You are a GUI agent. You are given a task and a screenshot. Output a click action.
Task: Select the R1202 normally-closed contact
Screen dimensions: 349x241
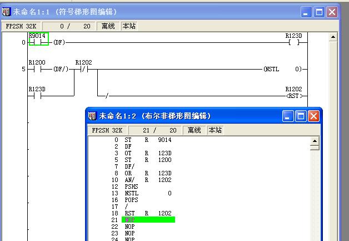83,67
